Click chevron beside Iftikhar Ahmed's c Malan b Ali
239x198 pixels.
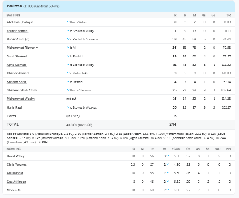(68, 73)
